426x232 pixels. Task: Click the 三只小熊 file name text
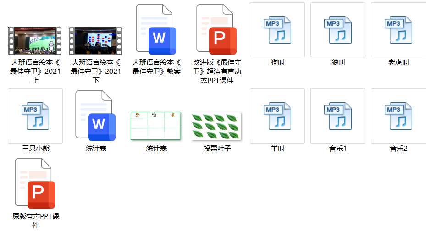(x=35, y=149)
